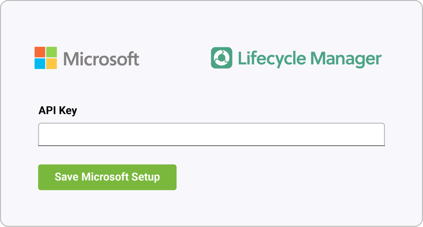
Task: Click the word "Microsoft" on green button
Action: (105, 177)
